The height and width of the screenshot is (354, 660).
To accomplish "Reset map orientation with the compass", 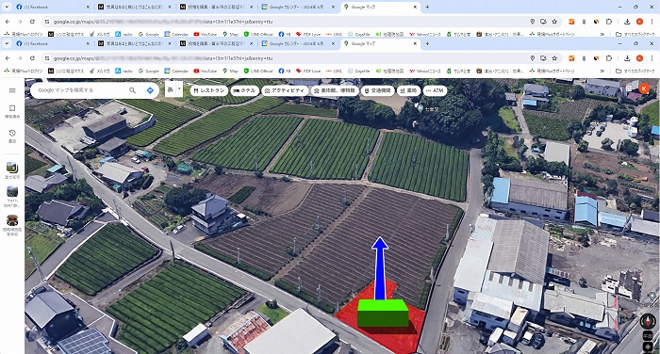I will click(648, 322).
